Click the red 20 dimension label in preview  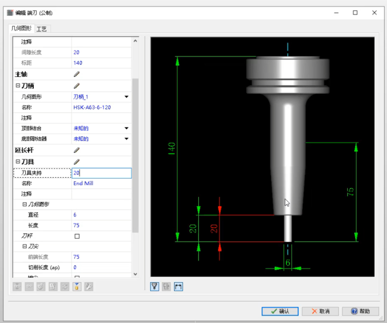214,229
